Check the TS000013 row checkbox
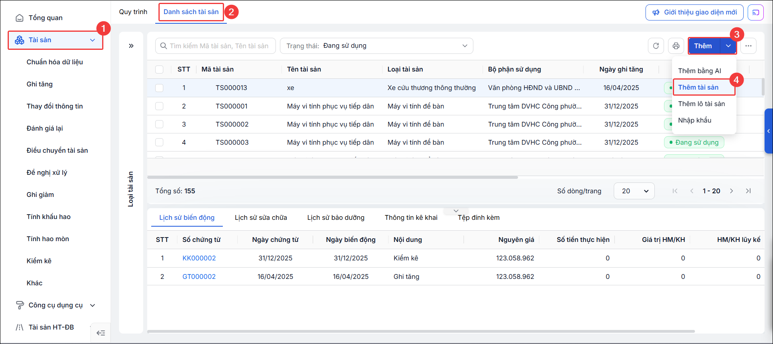This screenshot has width=773, height=344. (x=159, y=88)
